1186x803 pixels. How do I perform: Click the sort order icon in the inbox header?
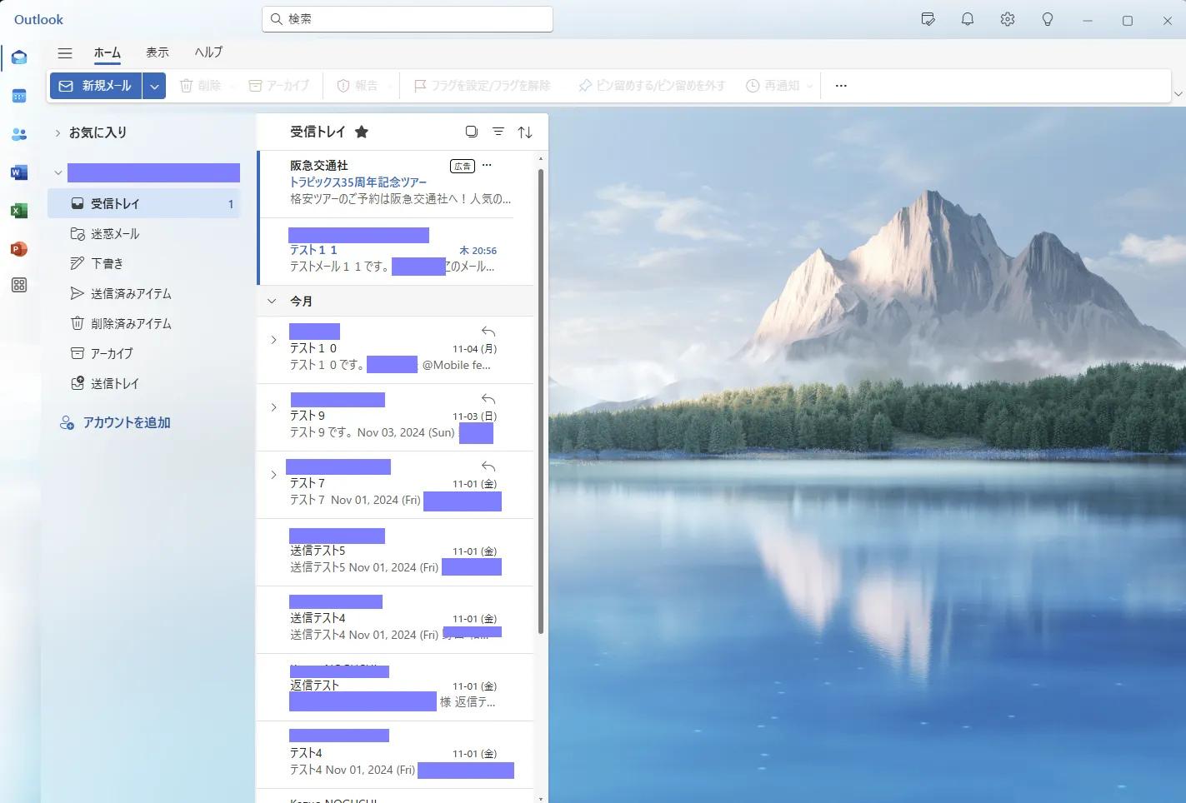click(525, 132)
